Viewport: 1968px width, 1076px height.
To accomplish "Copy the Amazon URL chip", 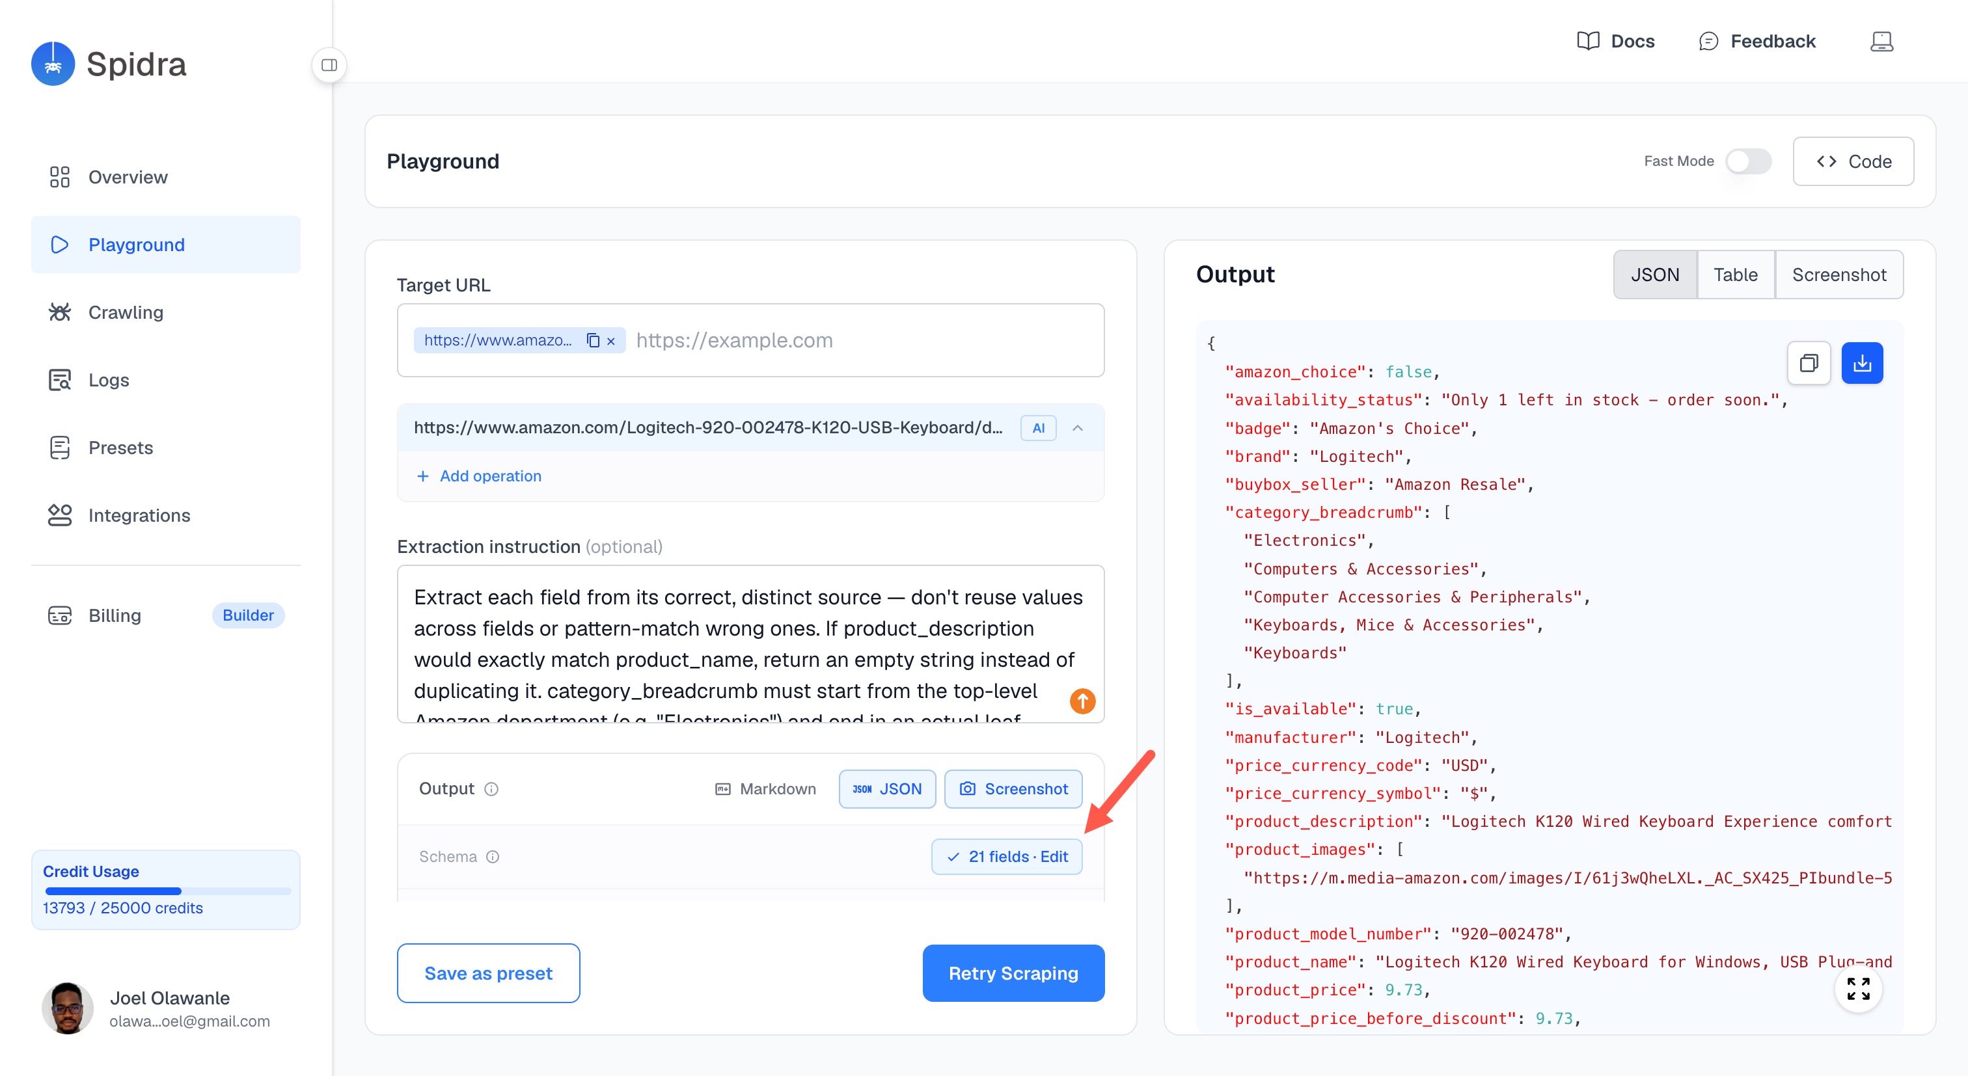I will point(593,340).
